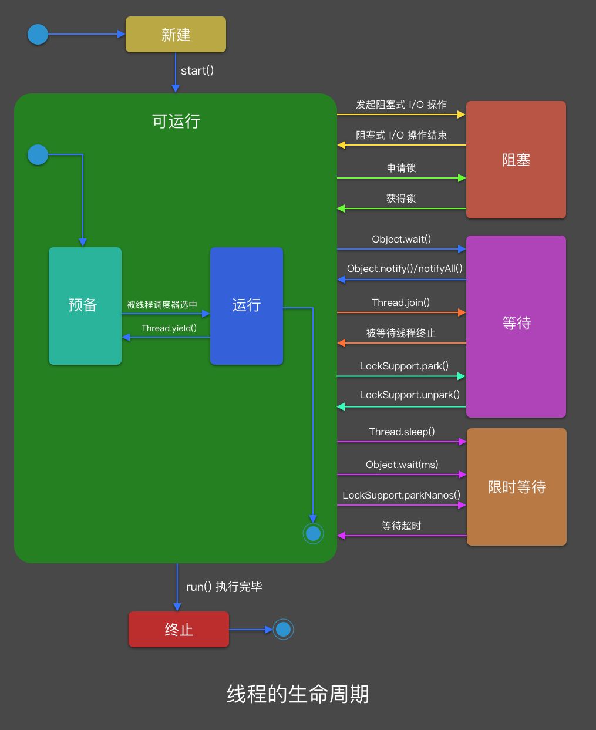Click the 可运行 container title
The height and width of the screenshot is (730, 596).
175,122
